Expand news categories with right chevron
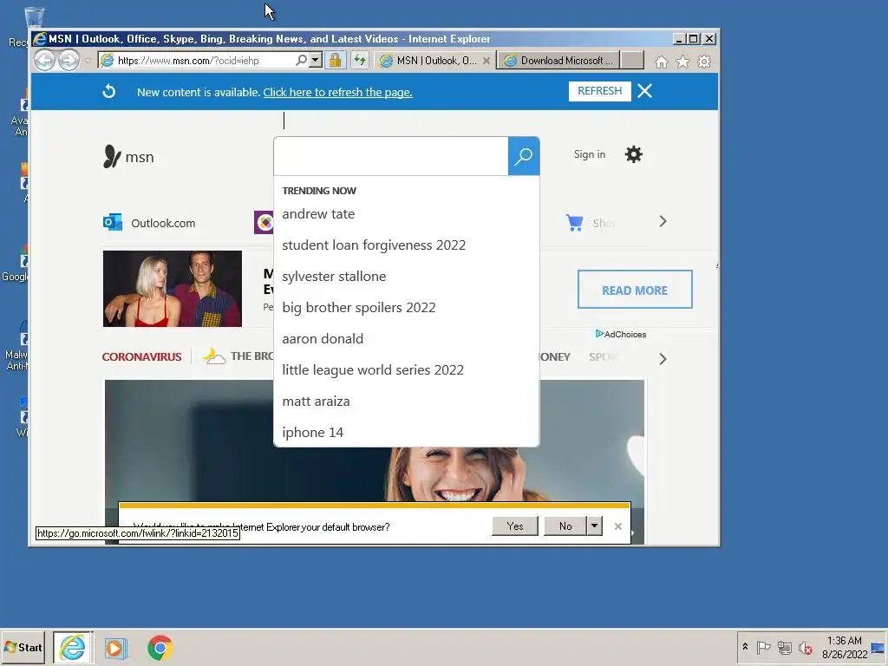This screenshot has height=666, width=888. pyautogui.click(x=663, y=359)
